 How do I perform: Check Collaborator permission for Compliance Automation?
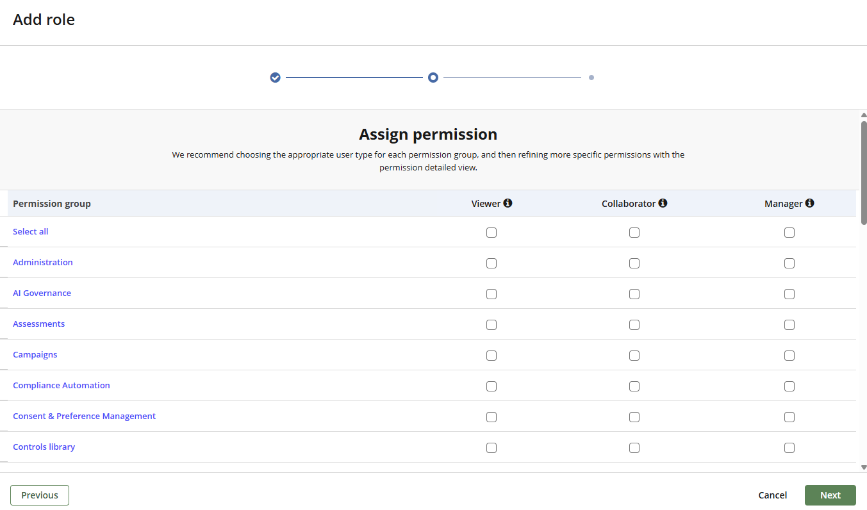point(634,386)
